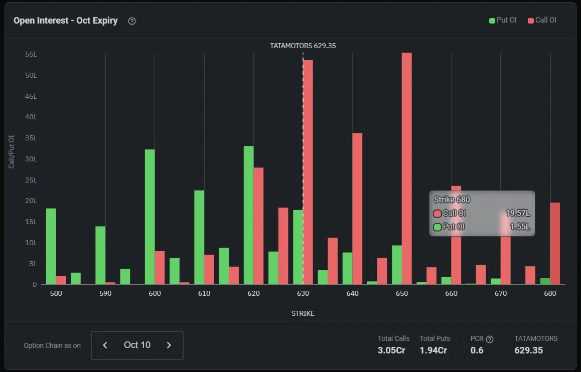Toggle the Call OI legend series

tap(542, 21)
